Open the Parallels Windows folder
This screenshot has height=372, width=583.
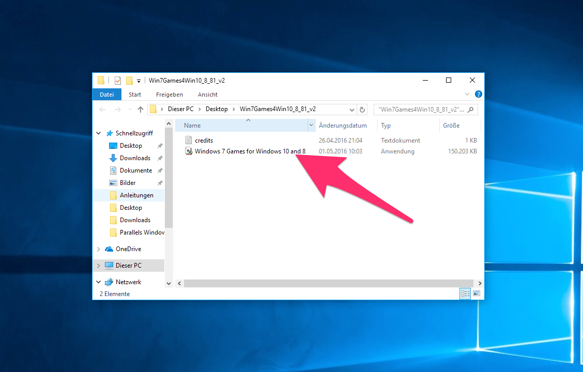click(x=142, y=233)
